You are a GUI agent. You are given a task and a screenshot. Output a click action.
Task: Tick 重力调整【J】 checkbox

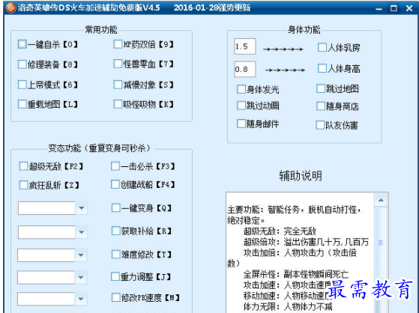pyautogui.click(x=115, y=276)
